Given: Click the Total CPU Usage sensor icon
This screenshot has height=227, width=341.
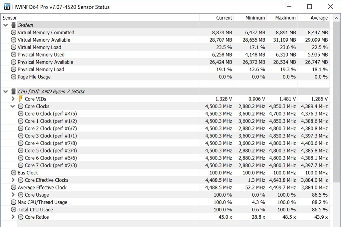Looking at the screenshot, I should pos(14,210).
